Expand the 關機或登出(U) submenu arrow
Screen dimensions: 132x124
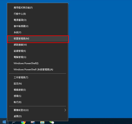click(x=65, y=110)
